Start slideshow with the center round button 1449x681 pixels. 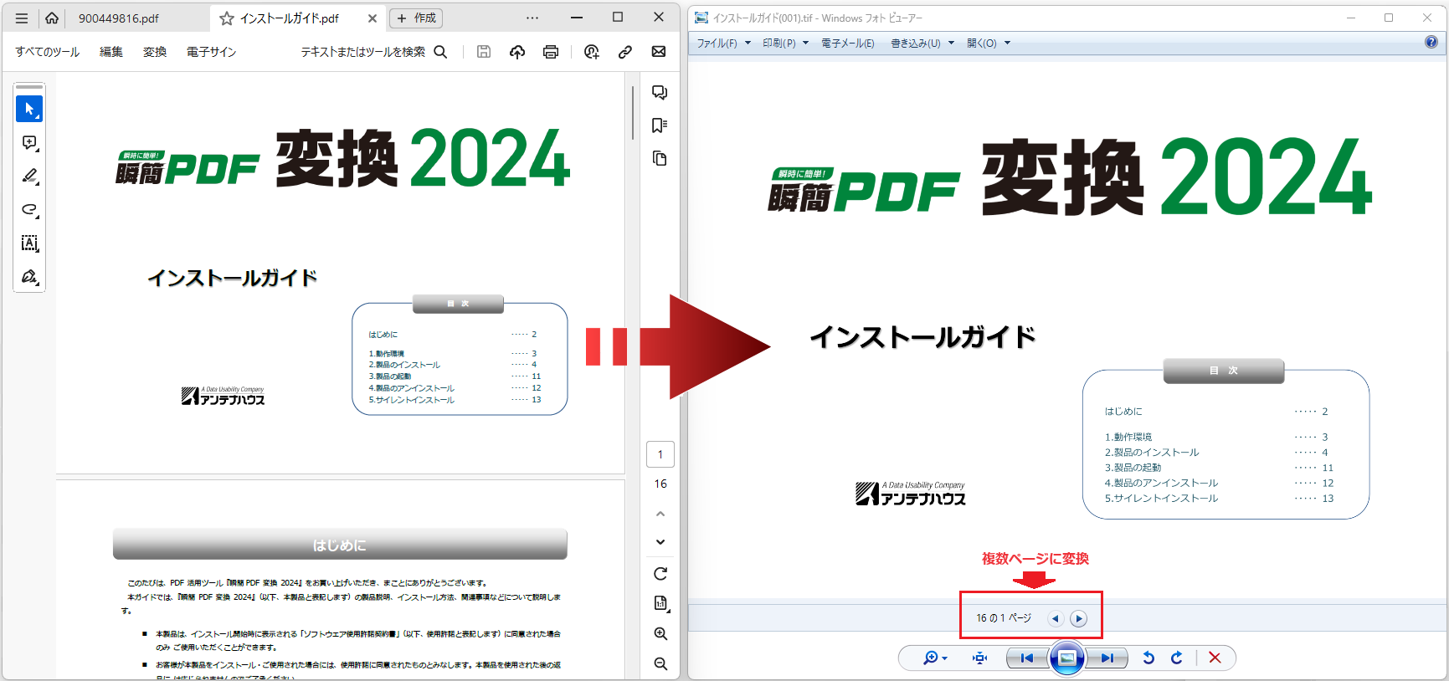1067,658
